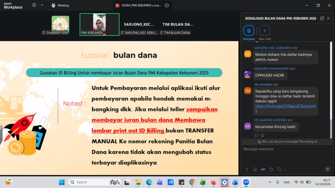The height and width of the screenshot is (188, 335).
Task: Start a New chat
Action: (x=265, y=33)
